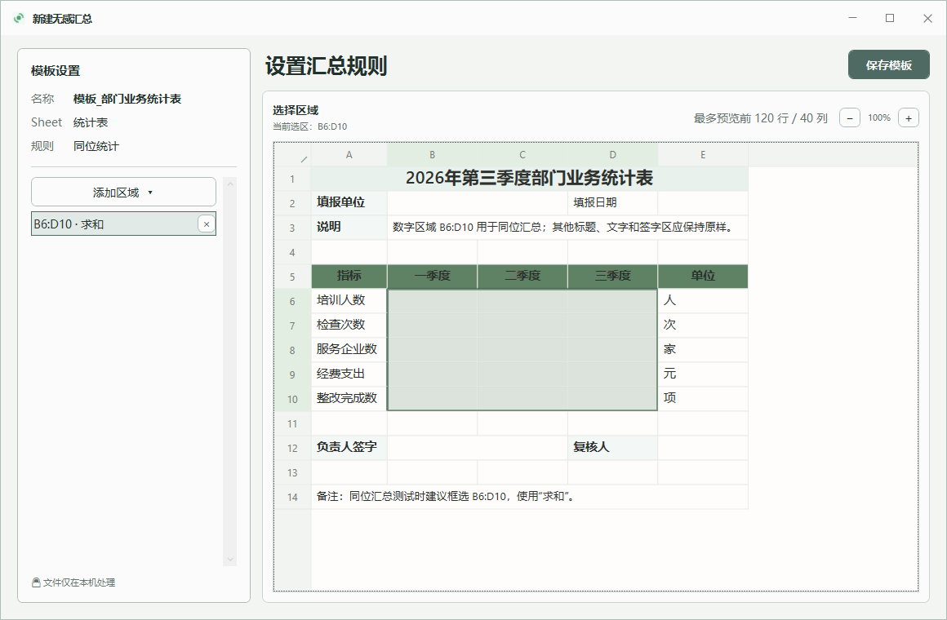
Task: Click the lock icon beside 文件仅在本机处理
Action: pos(36,582)
